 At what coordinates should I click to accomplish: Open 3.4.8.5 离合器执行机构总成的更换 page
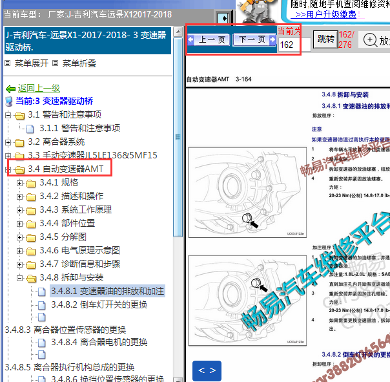70,368
